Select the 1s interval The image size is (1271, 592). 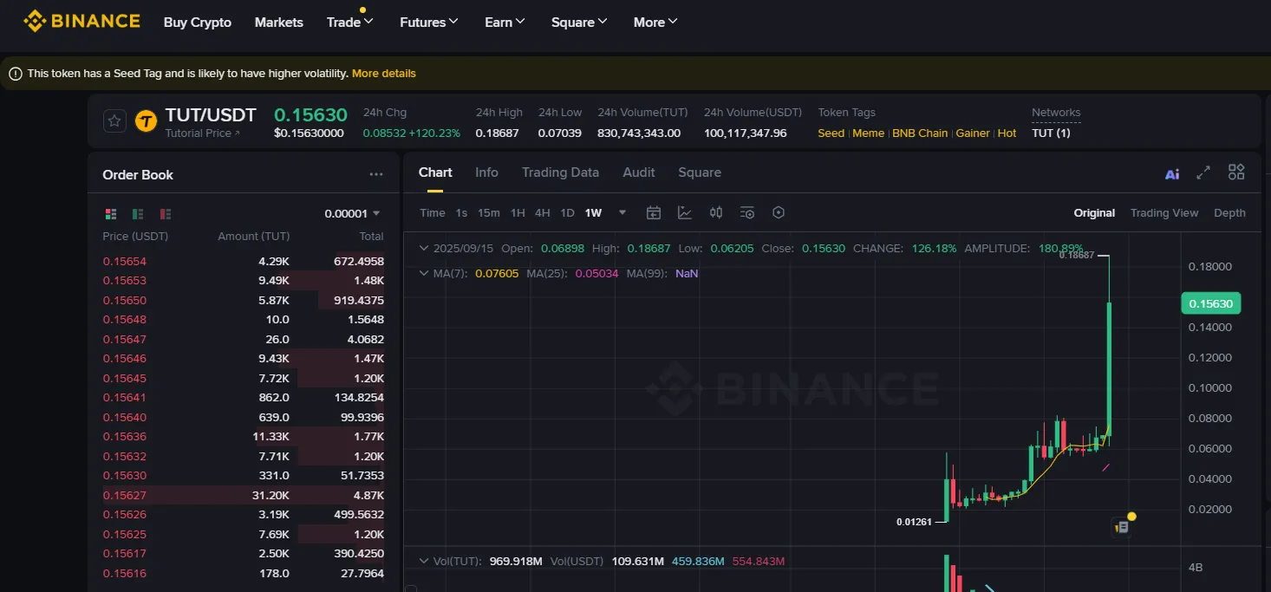click(x=461, y=212)
